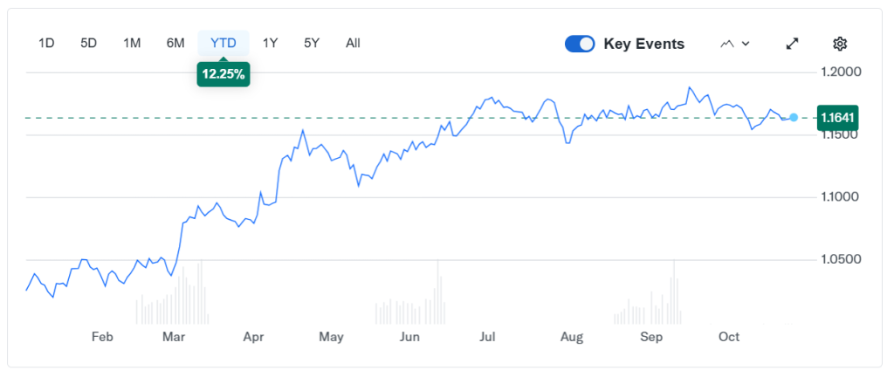Choose the 5Y time range

tap(312, 43)
